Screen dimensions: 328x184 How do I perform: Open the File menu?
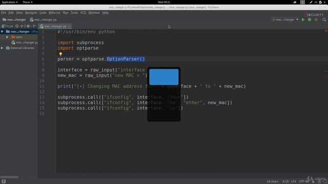tap(4, 13)
